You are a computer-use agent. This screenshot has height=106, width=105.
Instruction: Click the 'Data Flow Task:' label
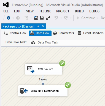(16, 42)
